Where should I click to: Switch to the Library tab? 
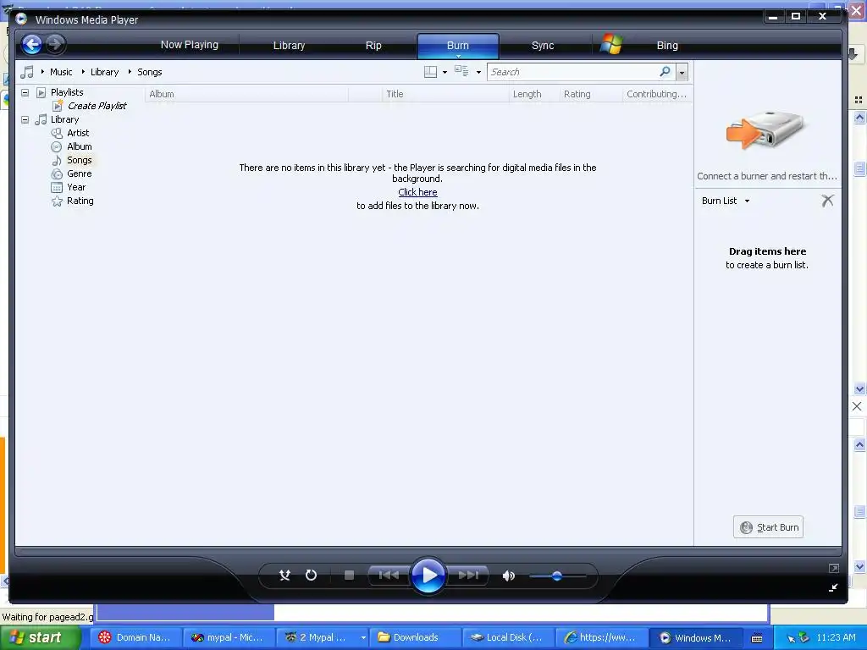coord(289,46)
